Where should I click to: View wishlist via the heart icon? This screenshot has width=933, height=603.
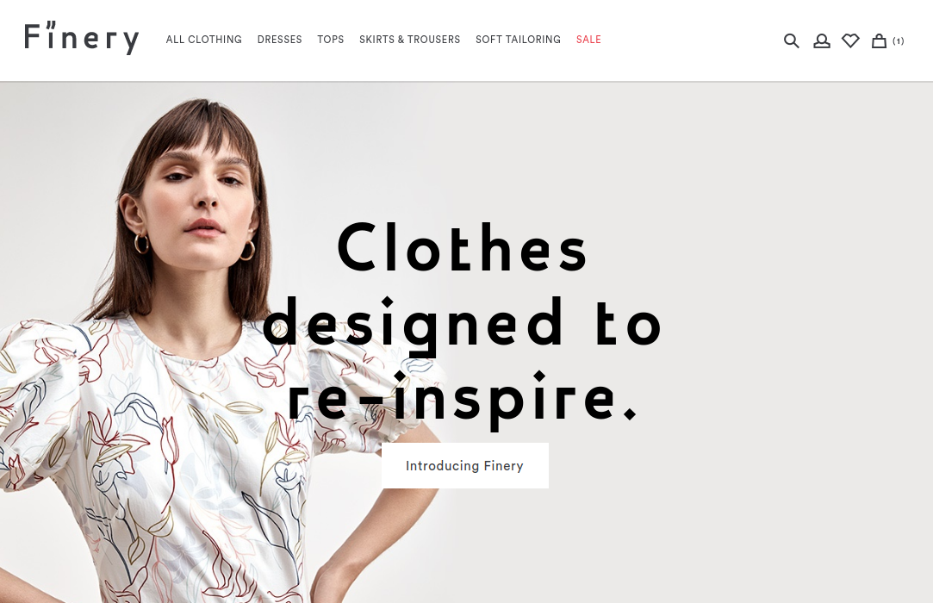tap(850, 40)
